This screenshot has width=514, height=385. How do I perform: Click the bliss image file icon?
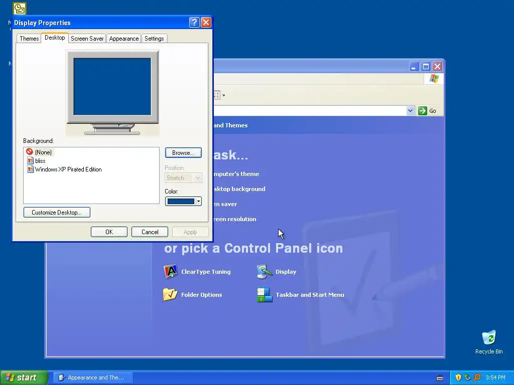[30, 160]
